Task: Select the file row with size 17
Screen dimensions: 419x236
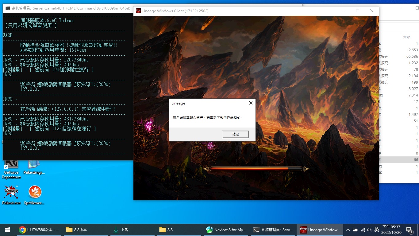Action: coord(399,102)
